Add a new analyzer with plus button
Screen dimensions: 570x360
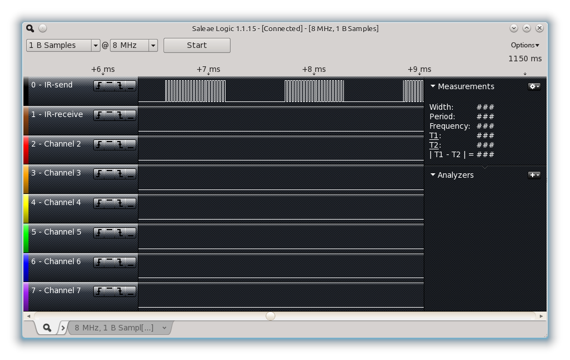tap(534, 175)
